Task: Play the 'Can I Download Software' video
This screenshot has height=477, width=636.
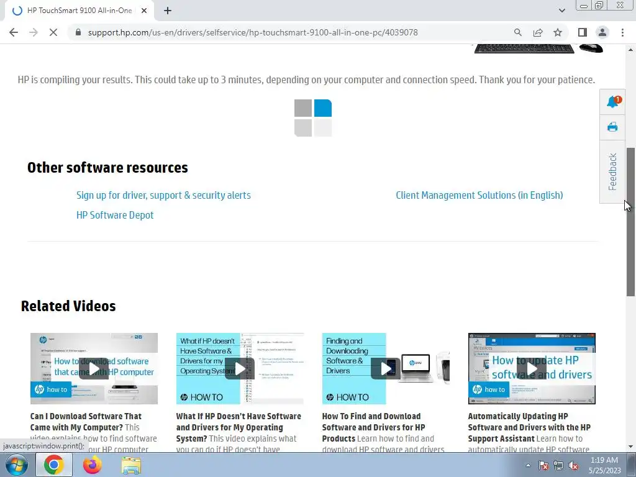Action: [94, 368]
